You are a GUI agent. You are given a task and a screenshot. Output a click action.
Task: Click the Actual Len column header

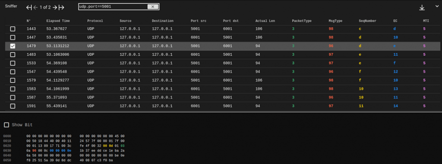[265, 21]
